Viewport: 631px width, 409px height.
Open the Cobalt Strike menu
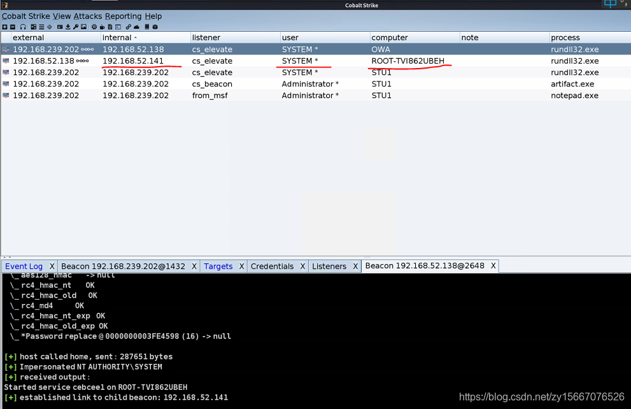point(25,17)
